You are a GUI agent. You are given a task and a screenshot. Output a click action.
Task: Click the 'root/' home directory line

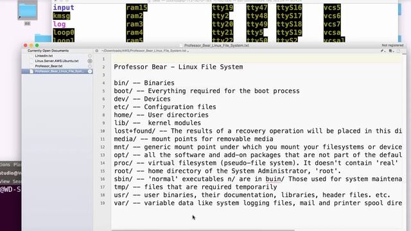[227, 171]
